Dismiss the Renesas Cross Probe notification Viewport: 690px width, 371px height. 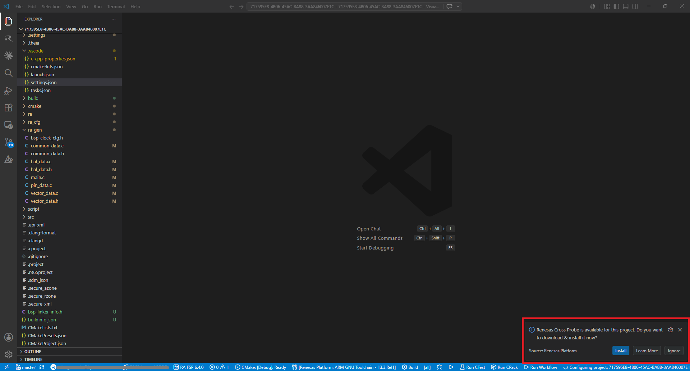point(680,330)
